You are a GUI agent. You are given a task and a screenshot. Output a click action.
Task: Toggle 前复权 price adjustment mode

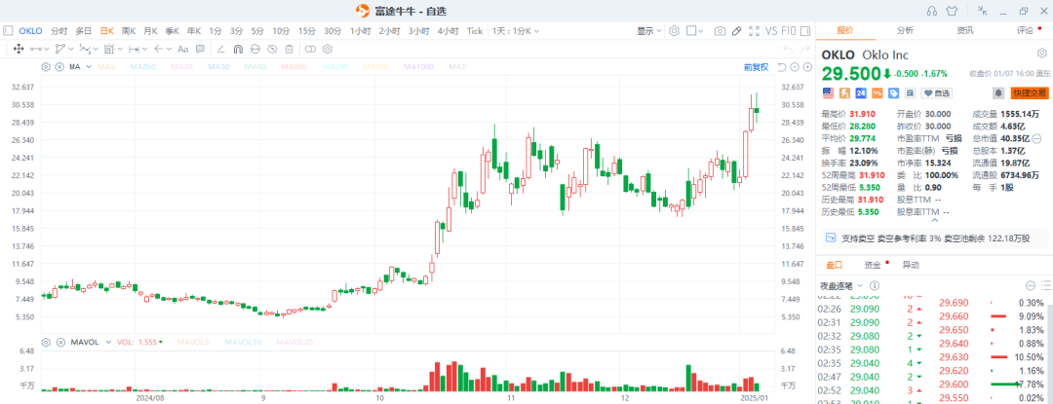[756, 67]
